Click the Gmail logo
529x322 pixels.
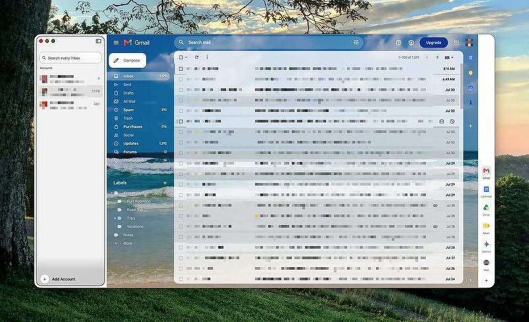137,42
